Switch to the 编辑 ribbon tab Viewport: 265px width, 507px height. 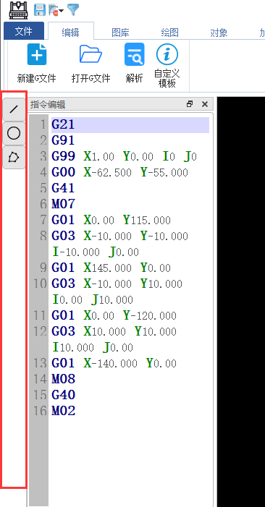point(71,33)
